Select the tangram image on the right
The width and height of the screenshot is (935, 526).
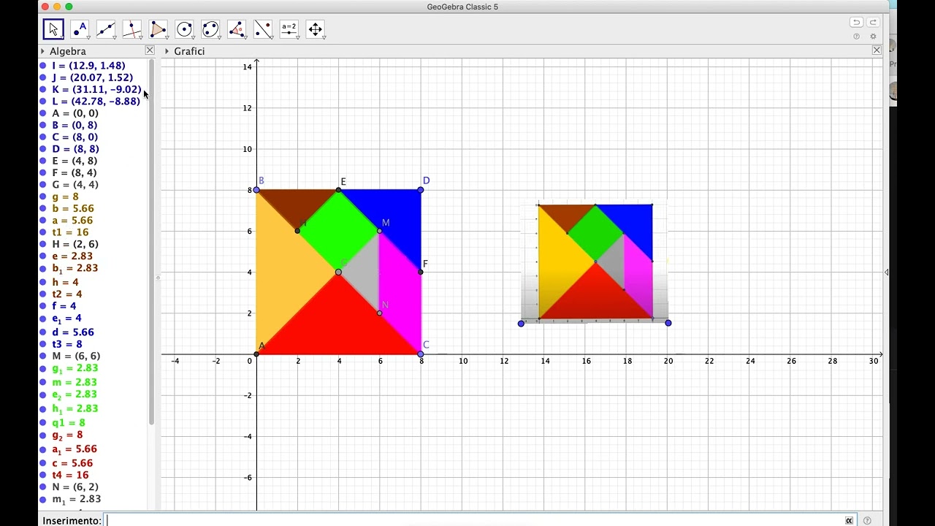point(595,262)
